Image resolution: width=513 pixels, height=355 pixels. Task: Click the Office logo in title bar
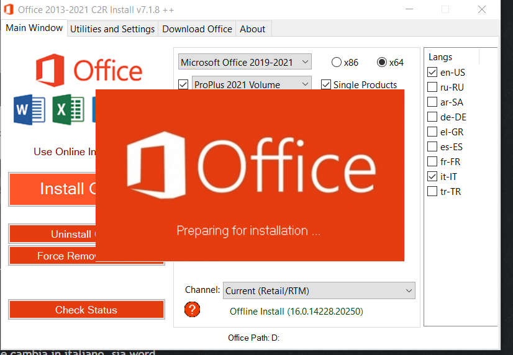click(9, 9)
